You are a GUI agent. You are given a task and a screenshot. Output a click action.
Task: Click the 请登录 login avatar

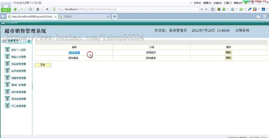tap(6, 7)
